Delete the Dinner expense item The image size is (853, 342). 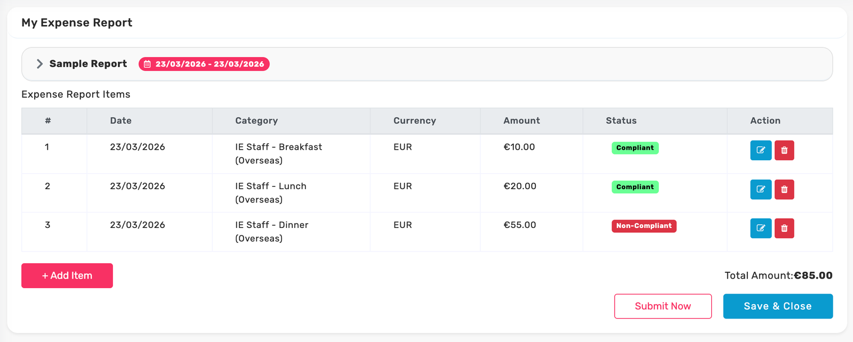coord(784,228)
